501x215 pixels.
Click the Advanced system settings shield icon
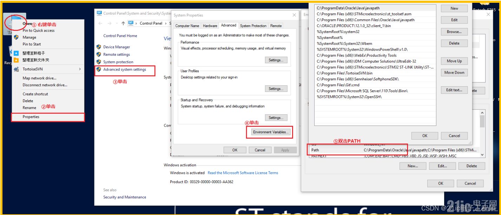click(x=99, y=69)
